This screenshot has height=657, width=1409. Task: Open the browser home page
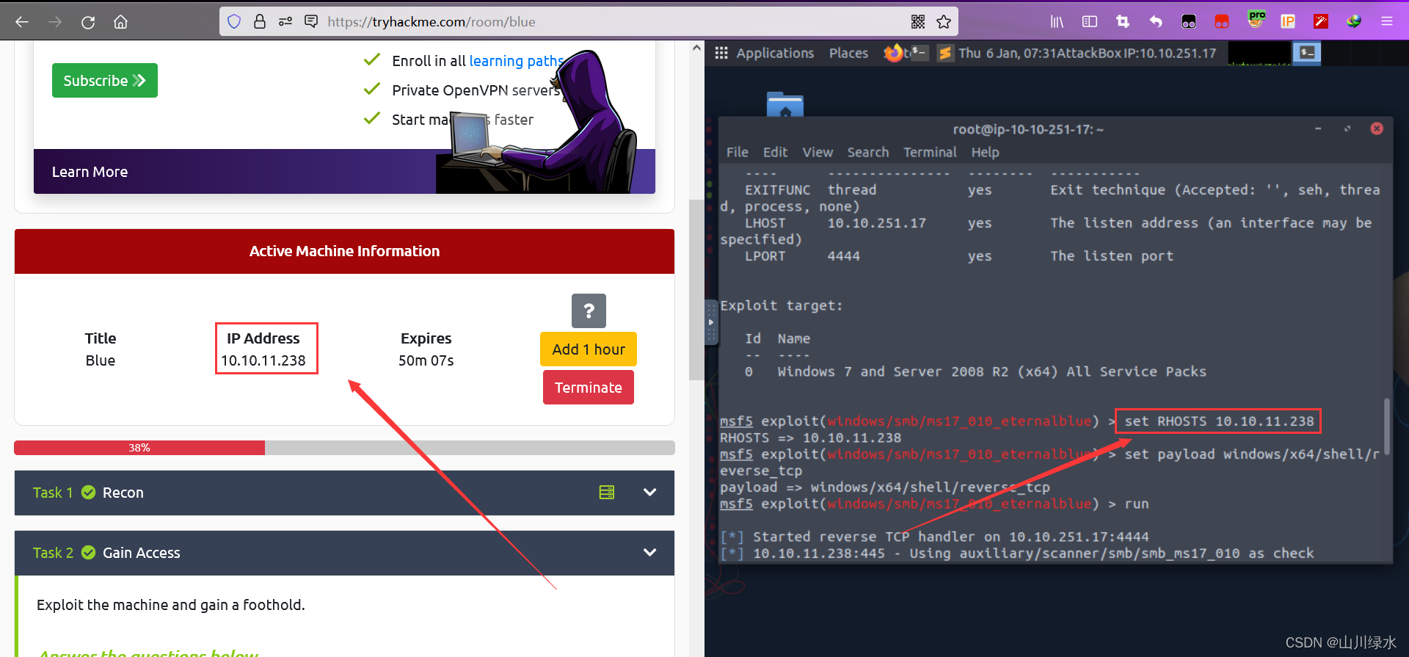point(120,22)
